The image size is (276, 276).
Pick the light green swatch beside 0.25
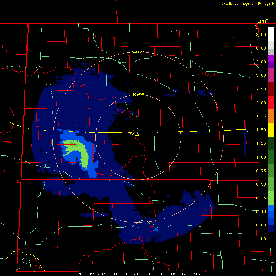(x=271, y=198)
